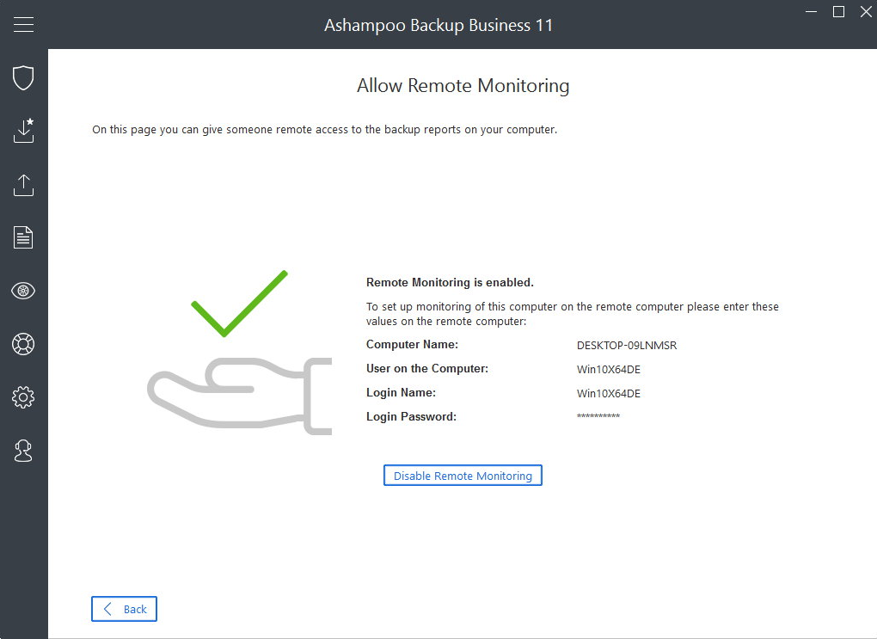Click the new backup download-star icon
Viewport: 877px width, 639px height.
[x=23, y=131]
